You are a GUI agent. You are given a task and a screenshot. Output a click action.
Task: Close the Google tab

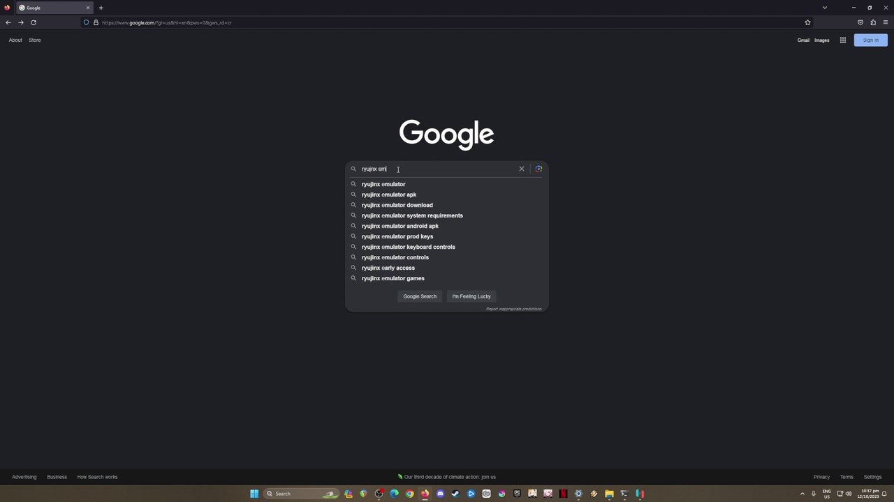(88, 8)
